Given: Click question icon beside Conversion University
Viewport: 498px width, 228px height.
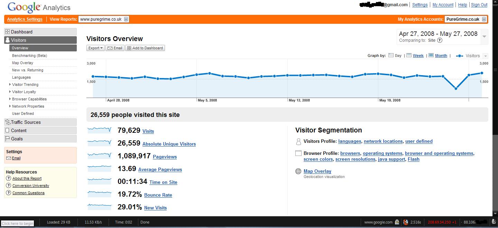Looking at the screenshot, I should [9, 186].
